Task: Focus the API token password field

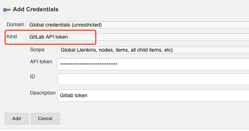Action: (x=153, y=64)
